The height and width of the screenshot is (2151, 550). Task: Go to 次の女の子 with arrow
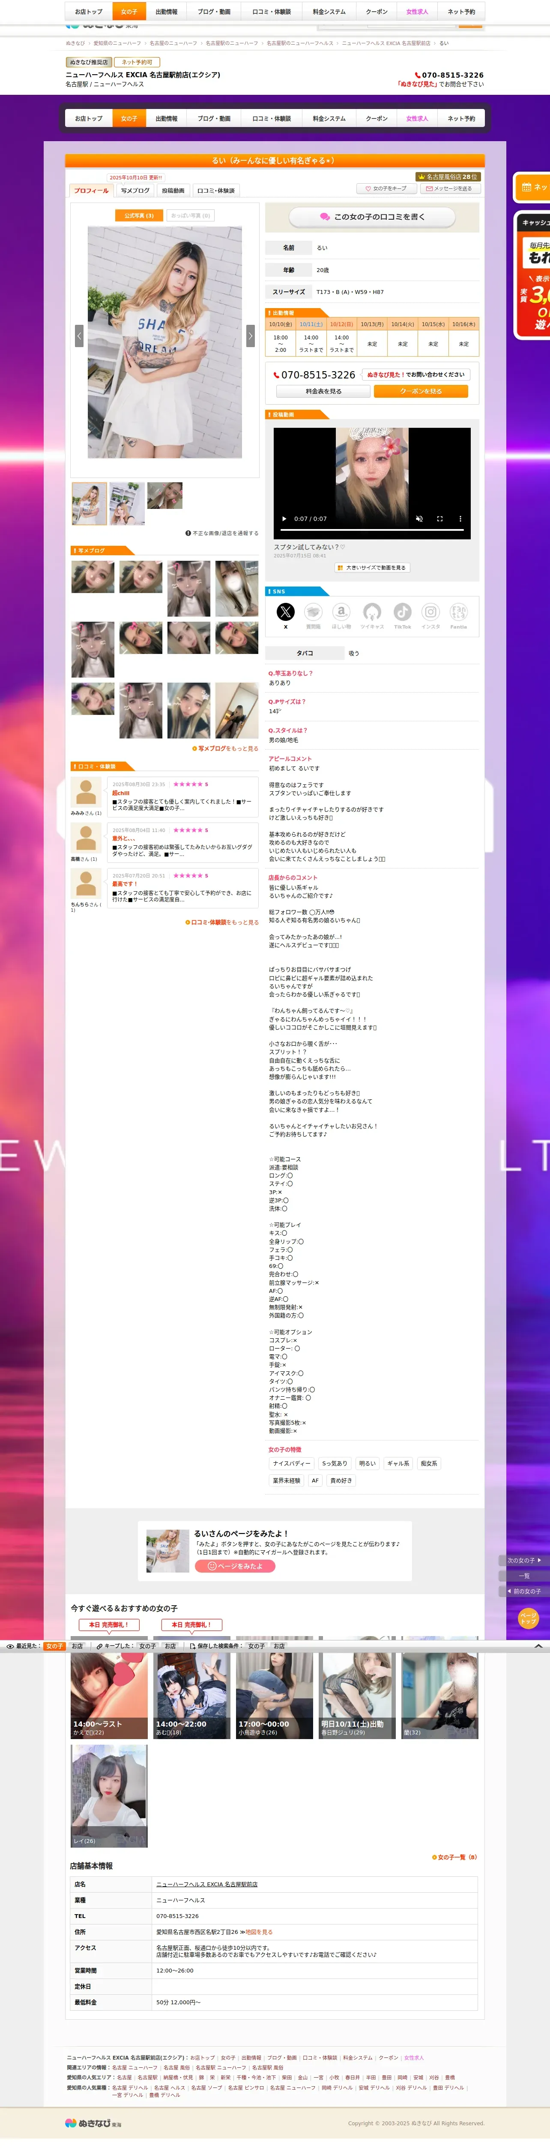point(524,1560)
